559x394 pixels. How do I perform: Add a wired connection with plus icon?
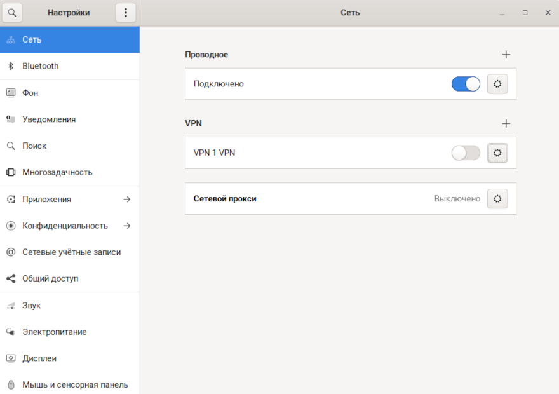[x=506, y=55]
